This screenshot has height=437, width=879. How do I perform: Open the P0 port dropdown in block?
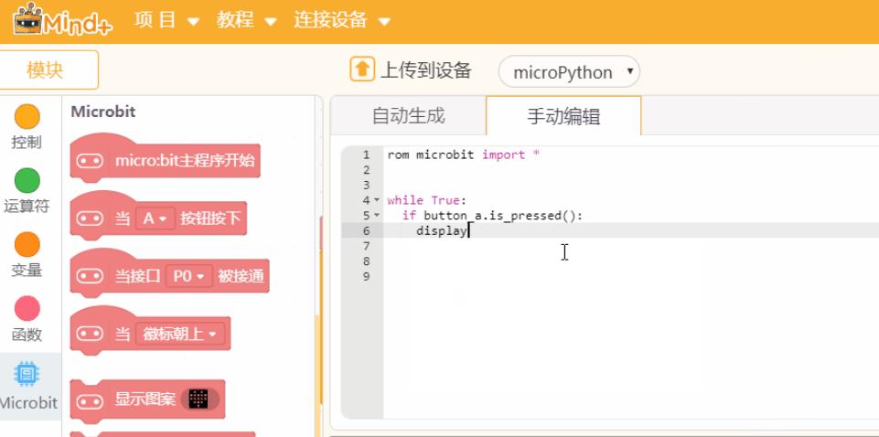click(189, 276)
